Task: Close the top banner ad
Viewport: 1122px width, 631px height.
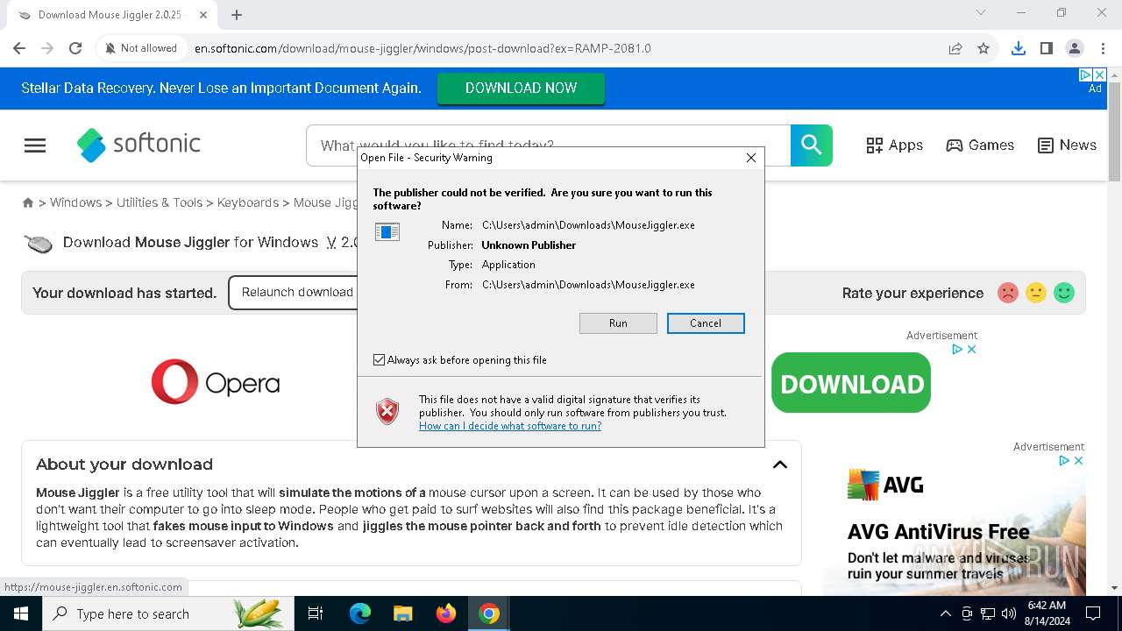Action: click(1100, 75)
